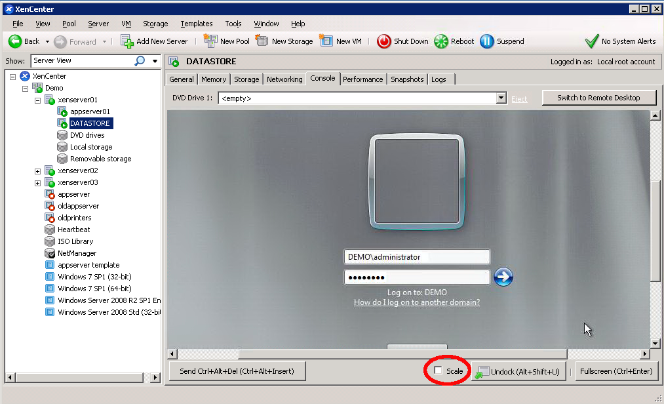
Task: Click the password field in console
Action: pyautogui.click(x=417, y=277)
